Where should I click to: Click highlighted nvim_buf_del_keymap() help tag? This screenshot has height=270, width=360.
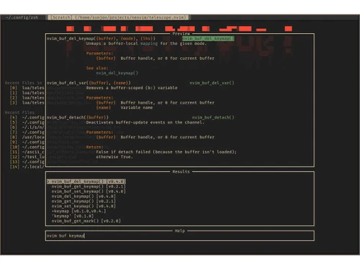tap(208, 38)
